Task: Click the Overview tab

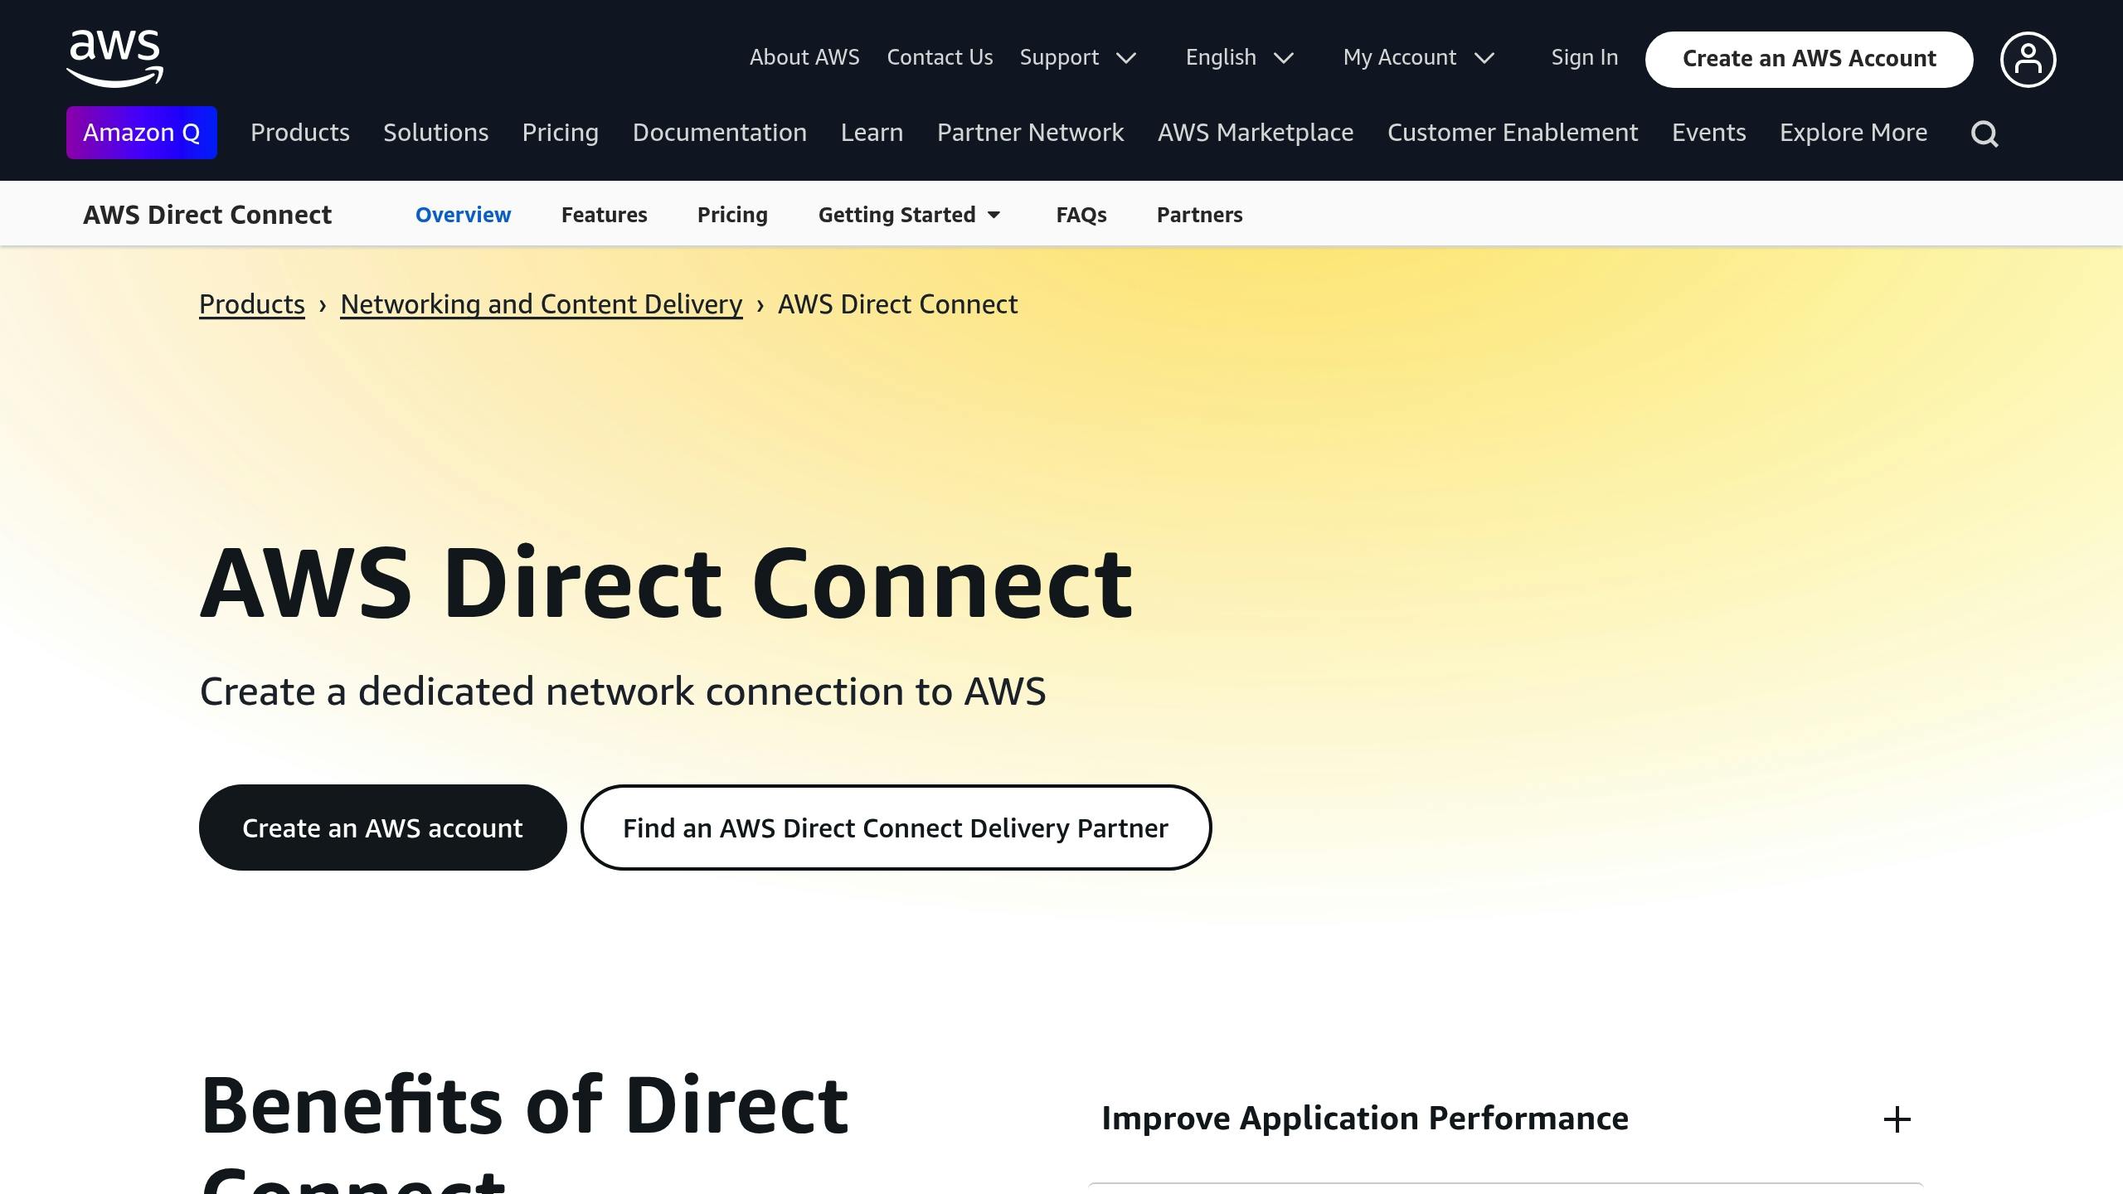Action: coord(462,214)
